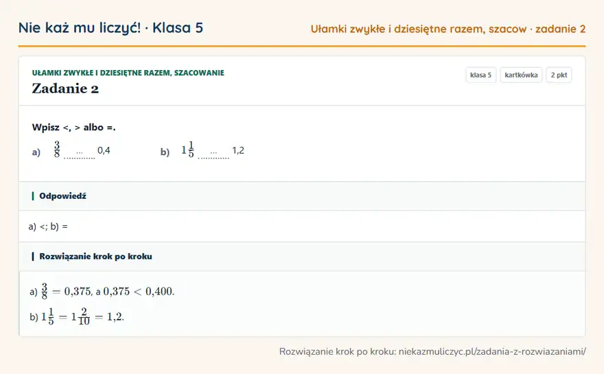Click the instruction 'Wpisz <, > albo =.'
This screenshot has height=374, width=604.
pyautogui.click(x=73, y=128)
